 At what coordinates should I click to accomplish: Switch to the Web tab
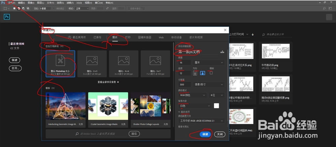[x=161, y=38]
